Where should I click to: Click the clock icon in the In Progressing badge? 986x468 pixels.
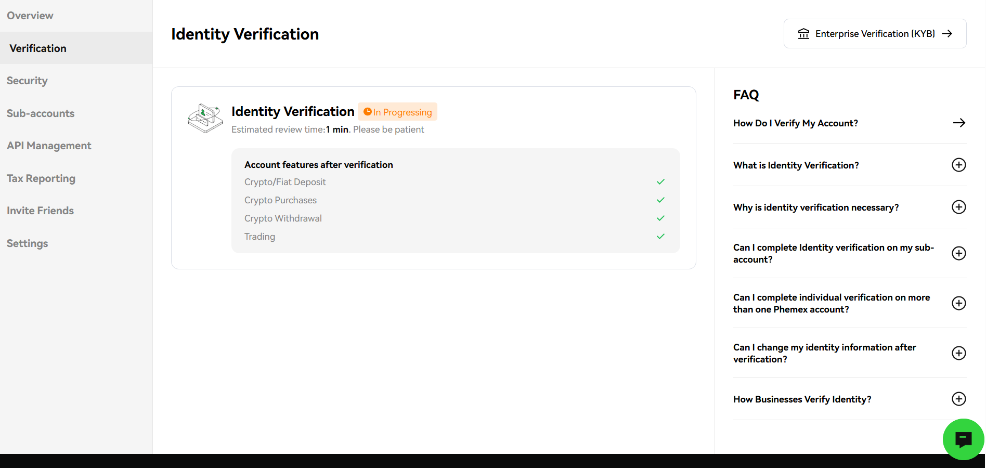coord(369,111)
